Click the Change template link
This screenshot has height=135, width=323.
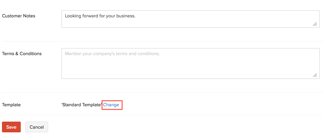111,105
